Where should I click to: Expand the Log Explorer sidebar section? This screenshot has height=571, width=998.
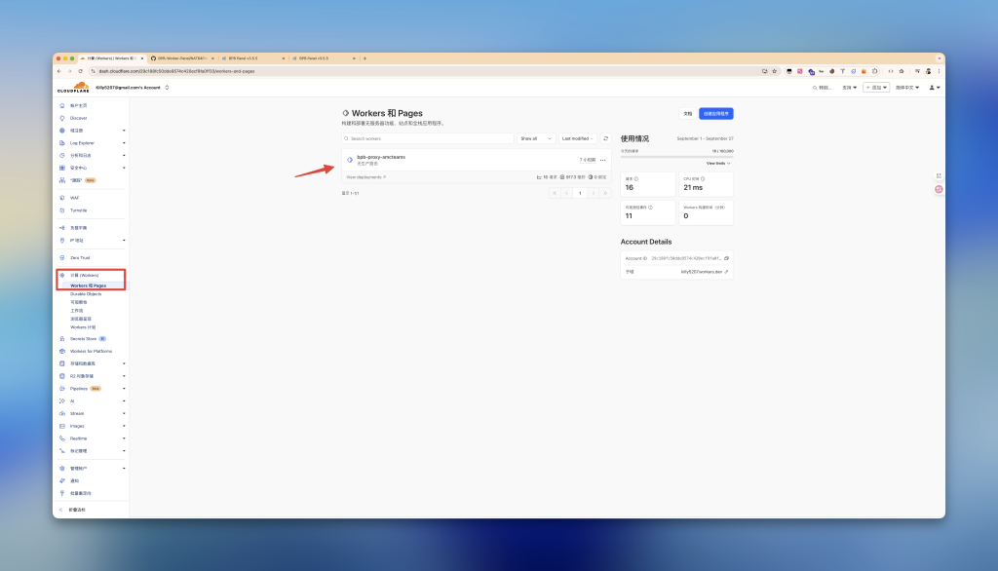click(124, 143)
